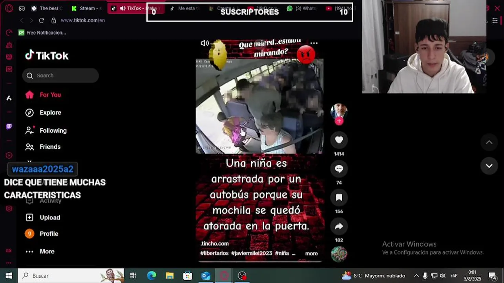Screen dimensions: 504x283
Task: Open the Free Notificacion bookmark
Action: (42, 33)
